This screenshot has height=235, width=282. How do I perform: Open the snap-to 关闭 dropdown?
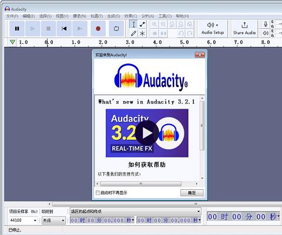[53, 220]
